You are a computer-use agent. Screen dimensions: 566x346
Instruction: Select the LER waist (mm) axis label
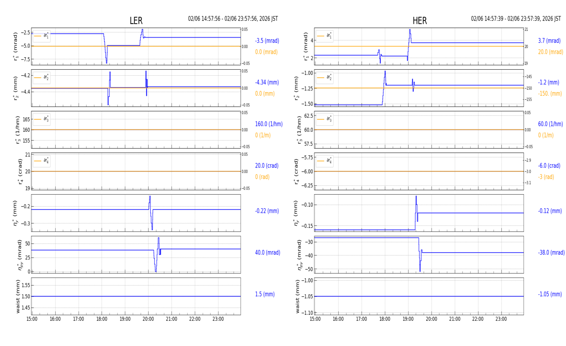coord(18,296)
